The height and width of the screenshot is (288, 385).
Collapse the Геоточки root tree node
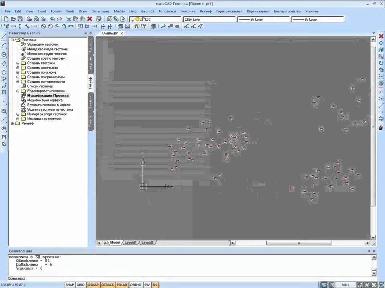coord(12,40)
